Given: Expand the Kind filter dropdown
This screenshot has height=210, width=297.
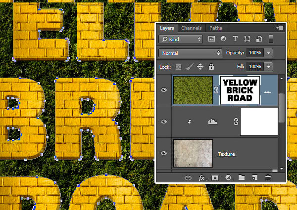Looking at the screenshot, I should tap(181, 39).
